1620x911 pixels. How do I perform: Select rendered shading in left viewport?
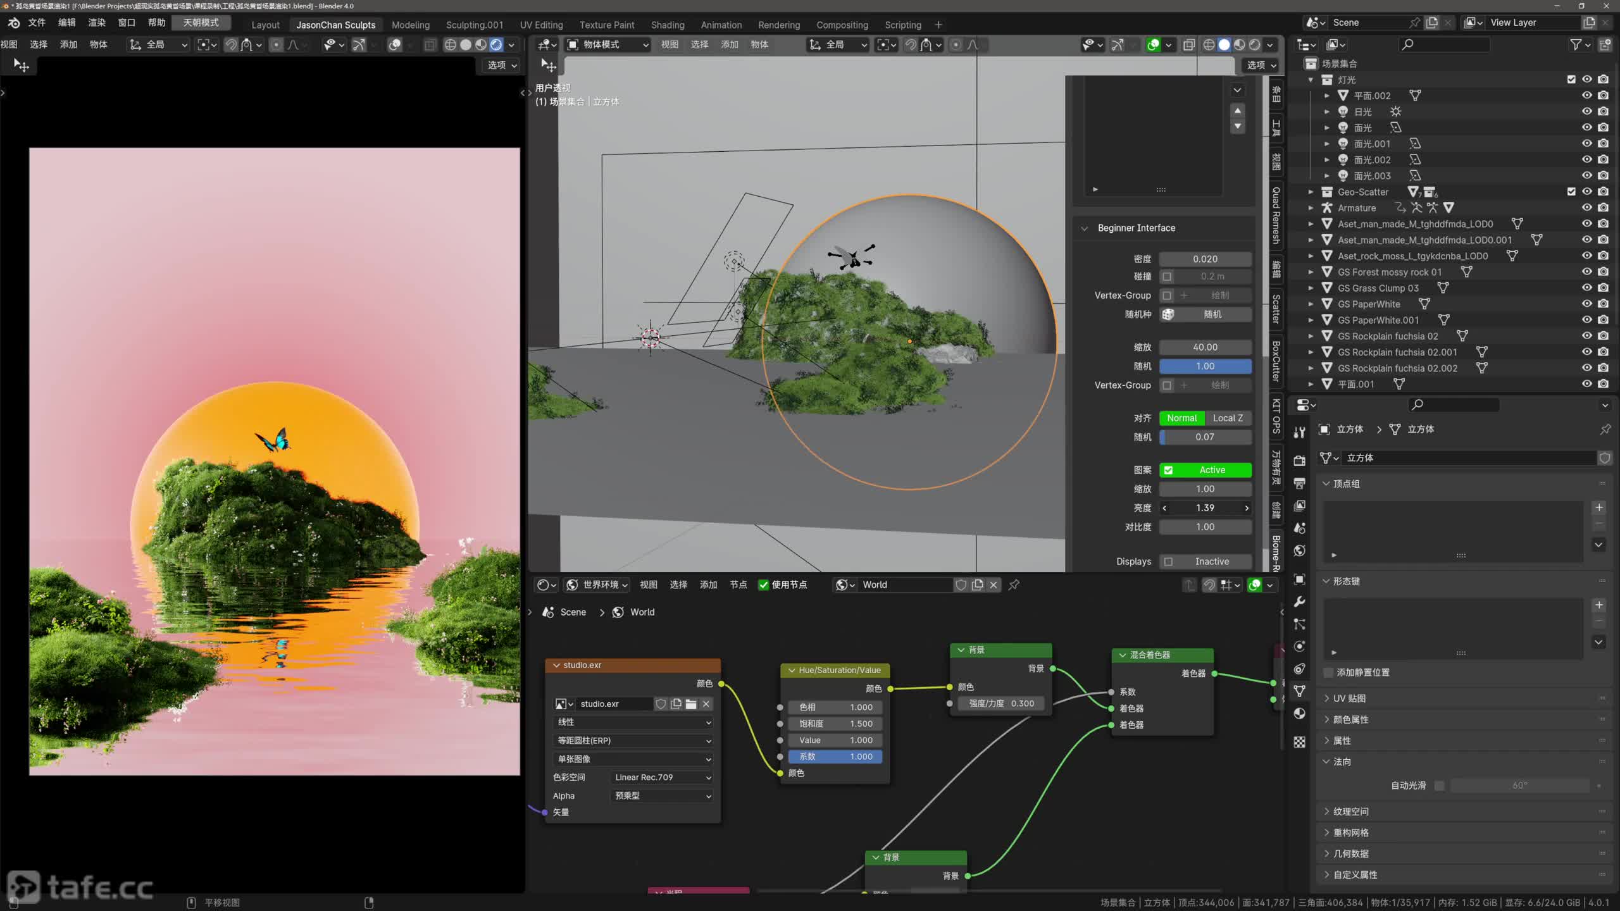pos(497,45)
